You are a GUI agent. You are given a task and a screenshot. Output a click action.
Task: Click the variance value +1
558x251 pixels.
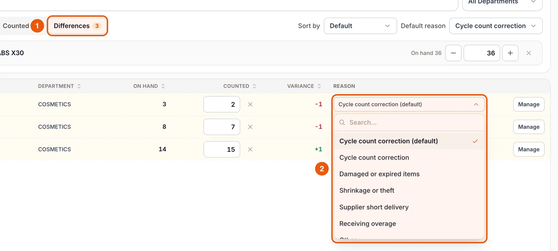[x=318, y=149]
